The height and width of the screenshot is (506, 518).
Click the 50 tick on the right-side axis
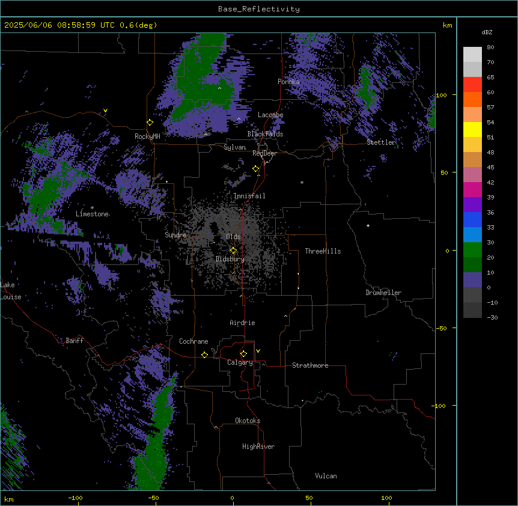click(x=444, y=172)
